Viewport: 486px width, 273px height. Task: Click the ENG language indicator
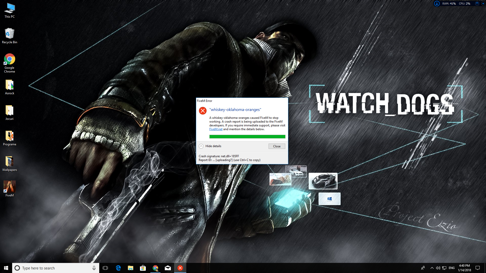coord(452,268)
